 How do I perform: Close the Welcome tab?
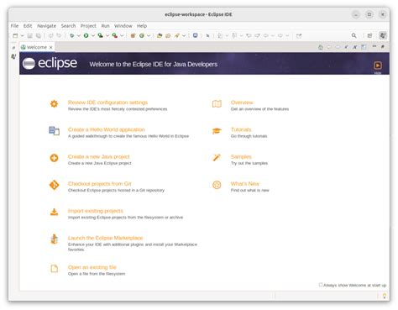tap(50, 47)
